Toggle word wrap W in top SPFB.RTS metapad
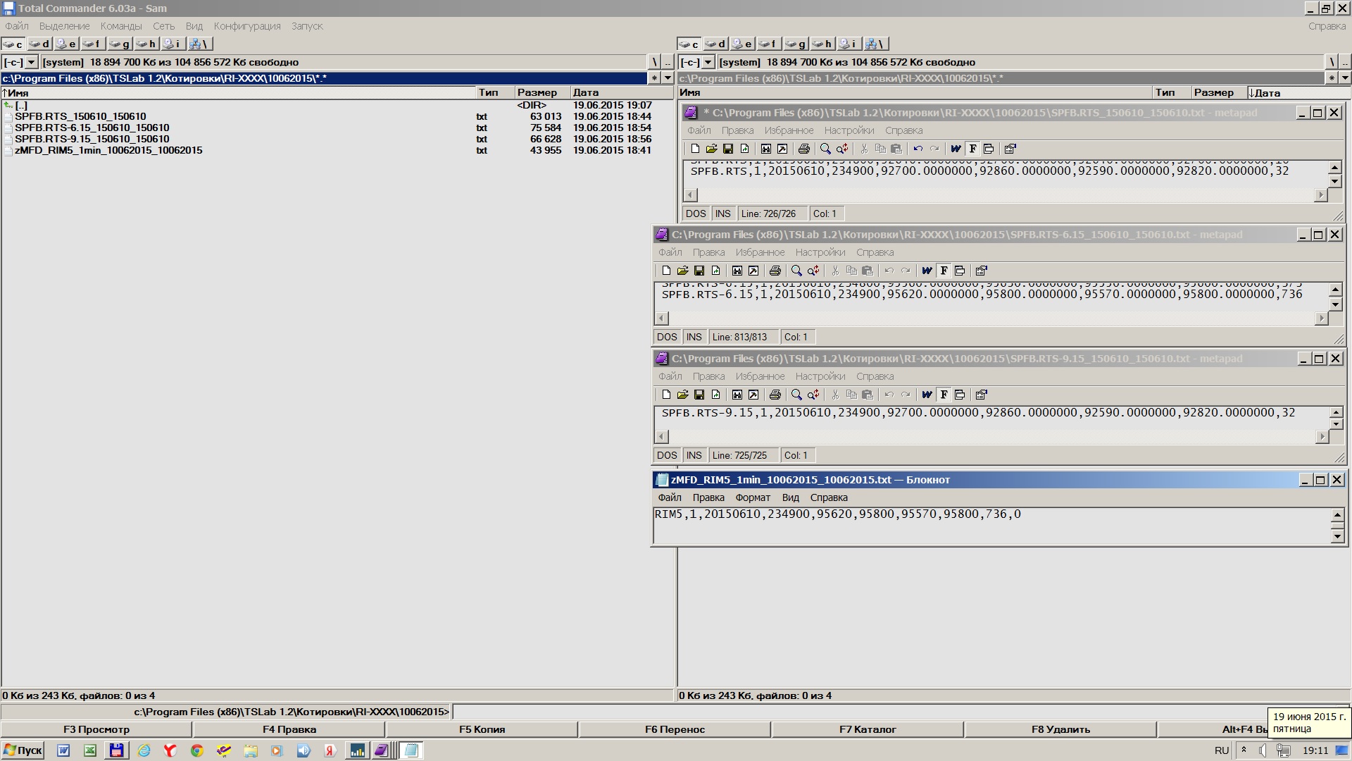Image resolution: width=1352 pixels, height=761 pixels. [x=956, y=149]
